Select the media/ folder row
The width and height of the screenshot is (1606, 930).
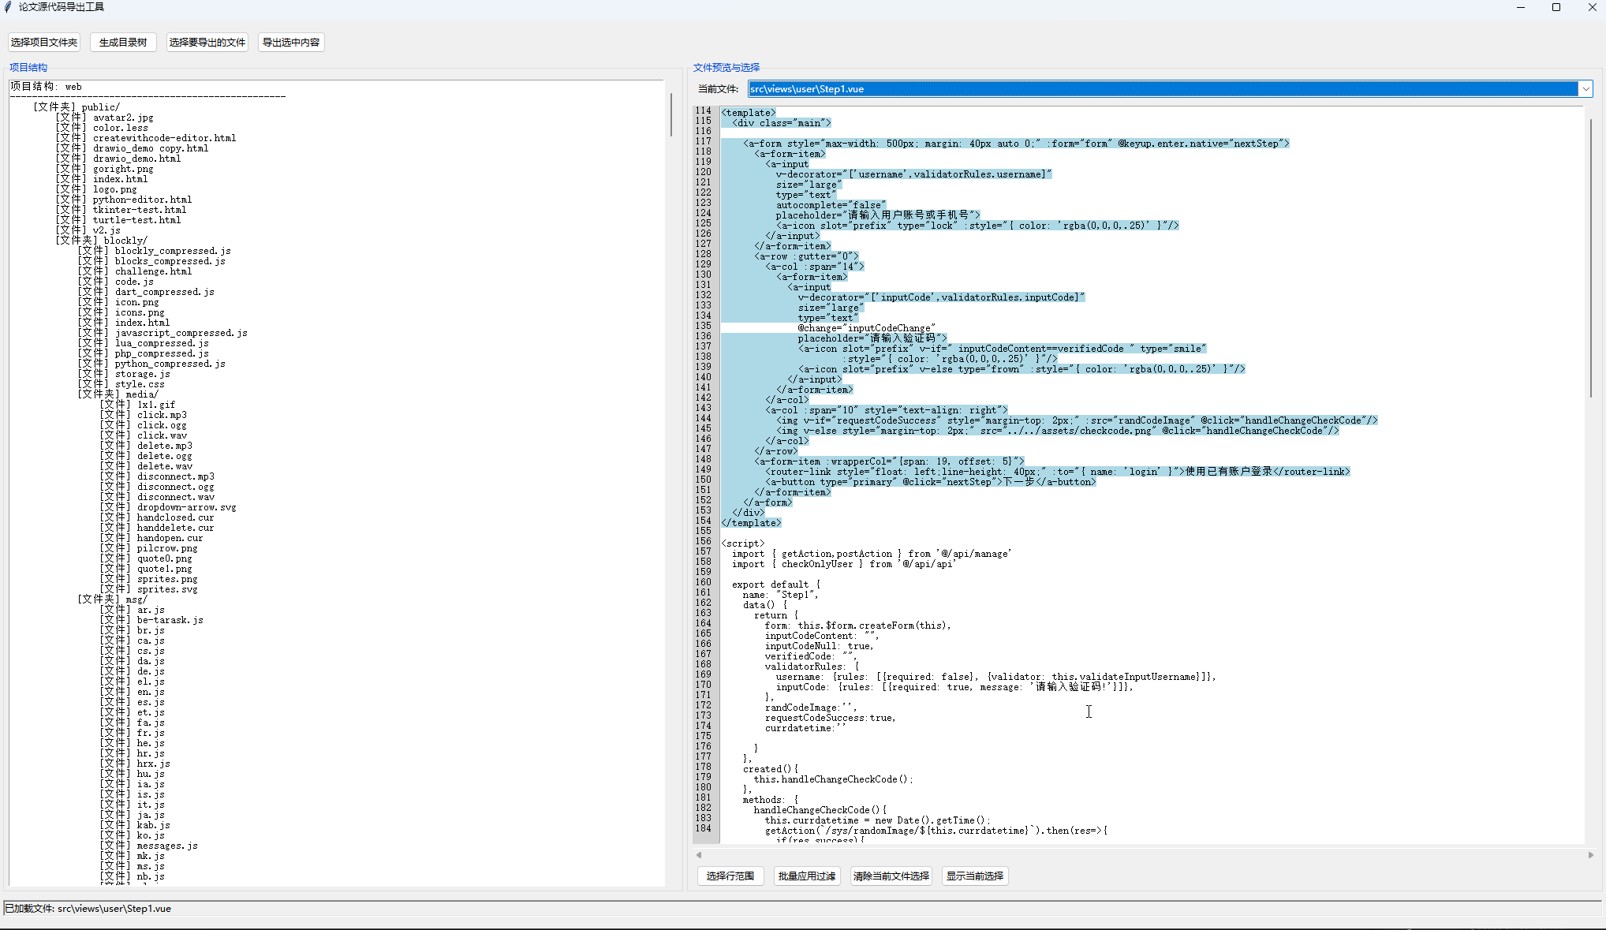[x=118, y=394]
